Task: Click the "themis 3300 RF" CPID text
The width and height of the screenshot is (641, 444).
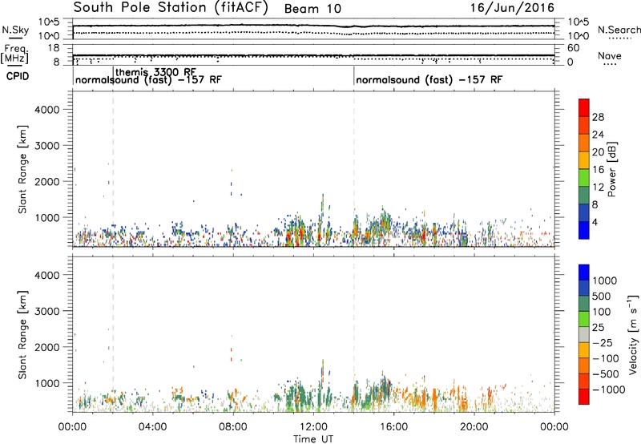Action: 155,72
